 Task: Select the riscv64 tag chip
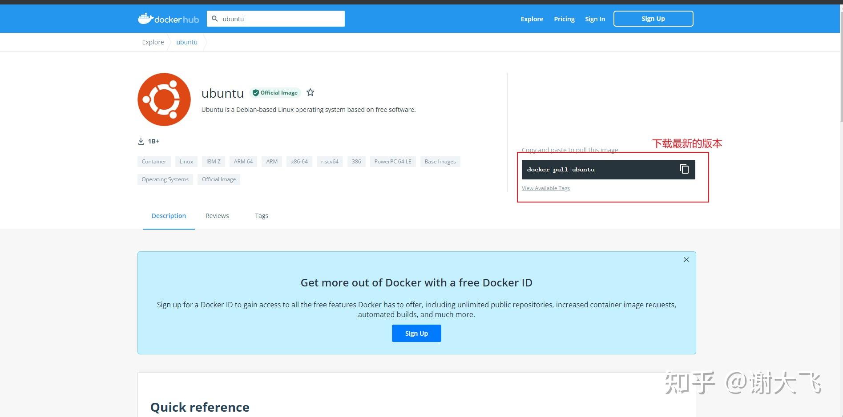pyautogui.click(x=330, y=162)
